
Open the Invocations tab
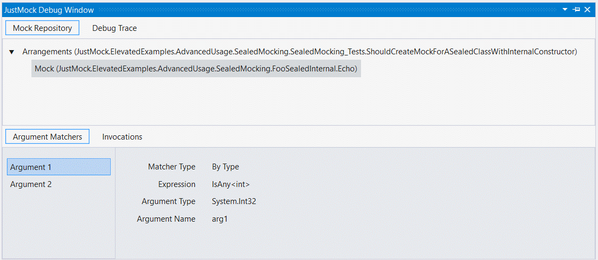point(122,137)
